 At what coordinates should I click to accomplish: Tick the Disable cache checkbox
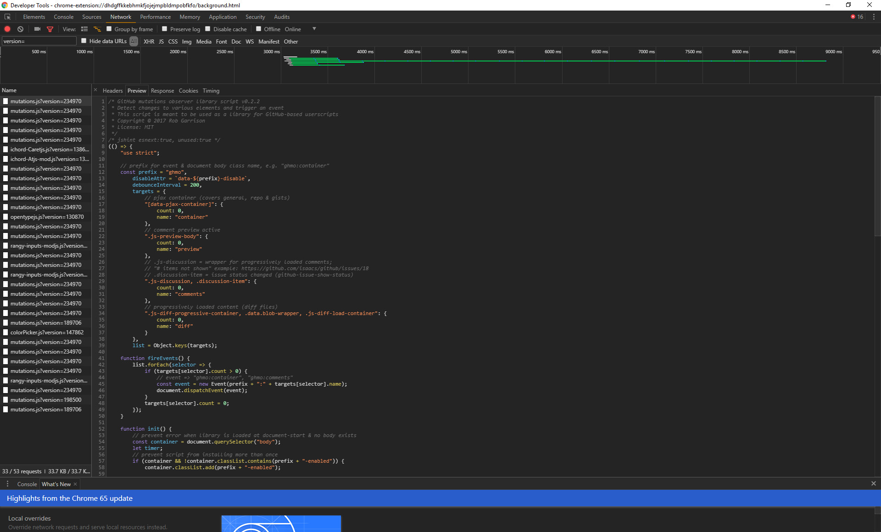(x=208, y=29)
